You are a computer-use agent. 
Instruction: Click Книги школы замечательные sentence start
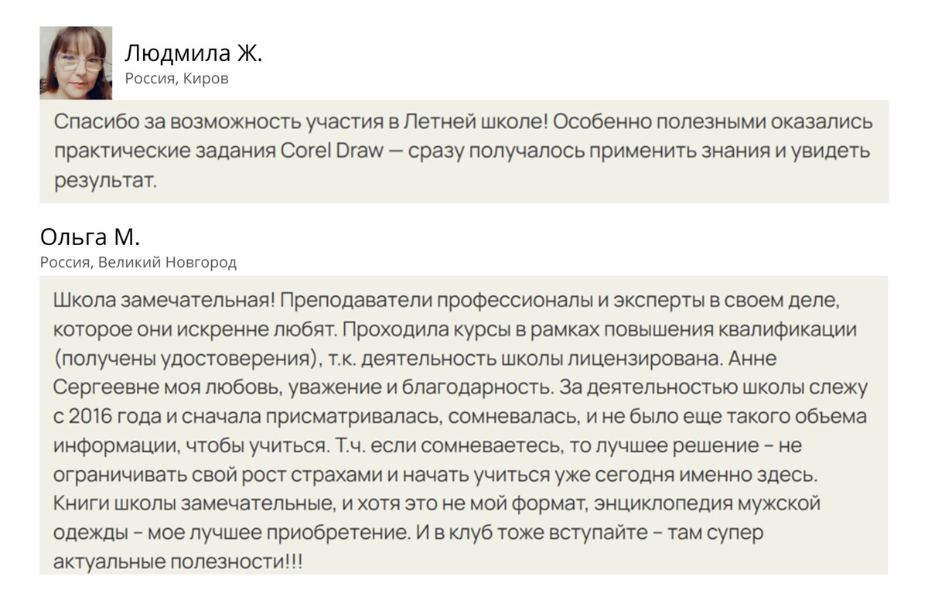pos(193,504)
